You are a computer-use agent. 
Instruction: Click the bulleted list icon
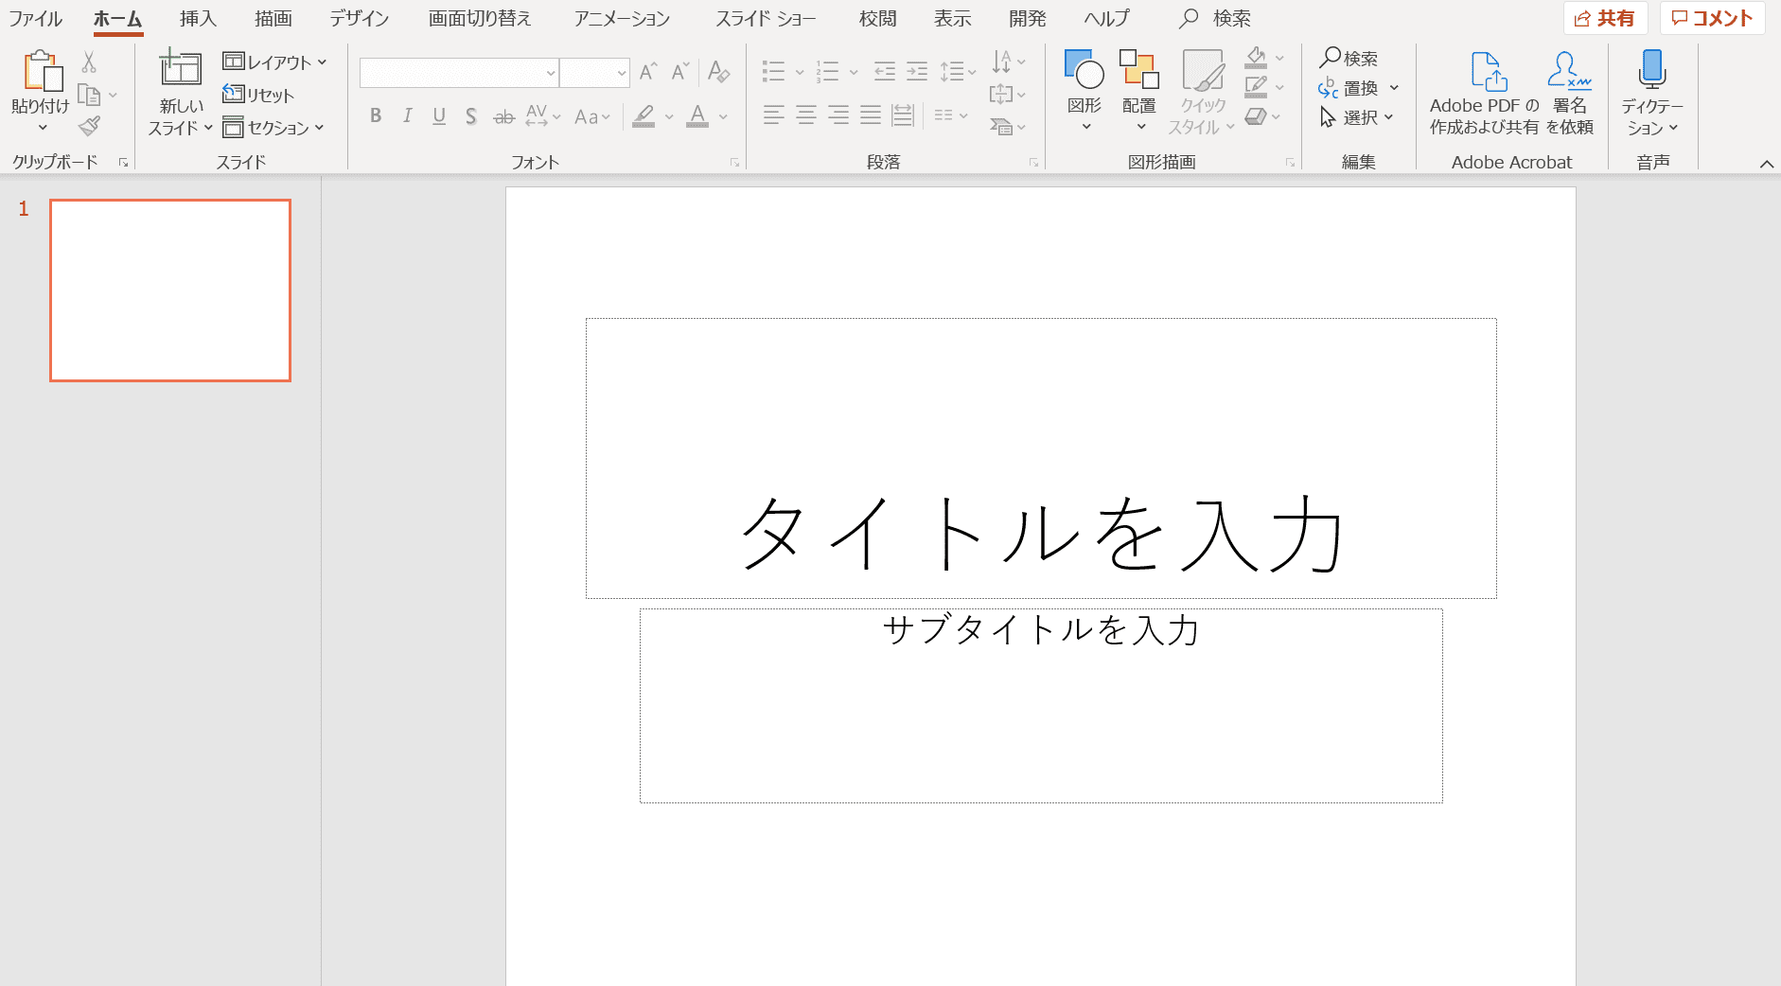pos(774,71)
